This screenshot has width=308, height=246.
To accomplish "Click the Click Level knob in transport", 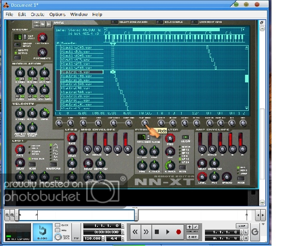I will [58, 237].
